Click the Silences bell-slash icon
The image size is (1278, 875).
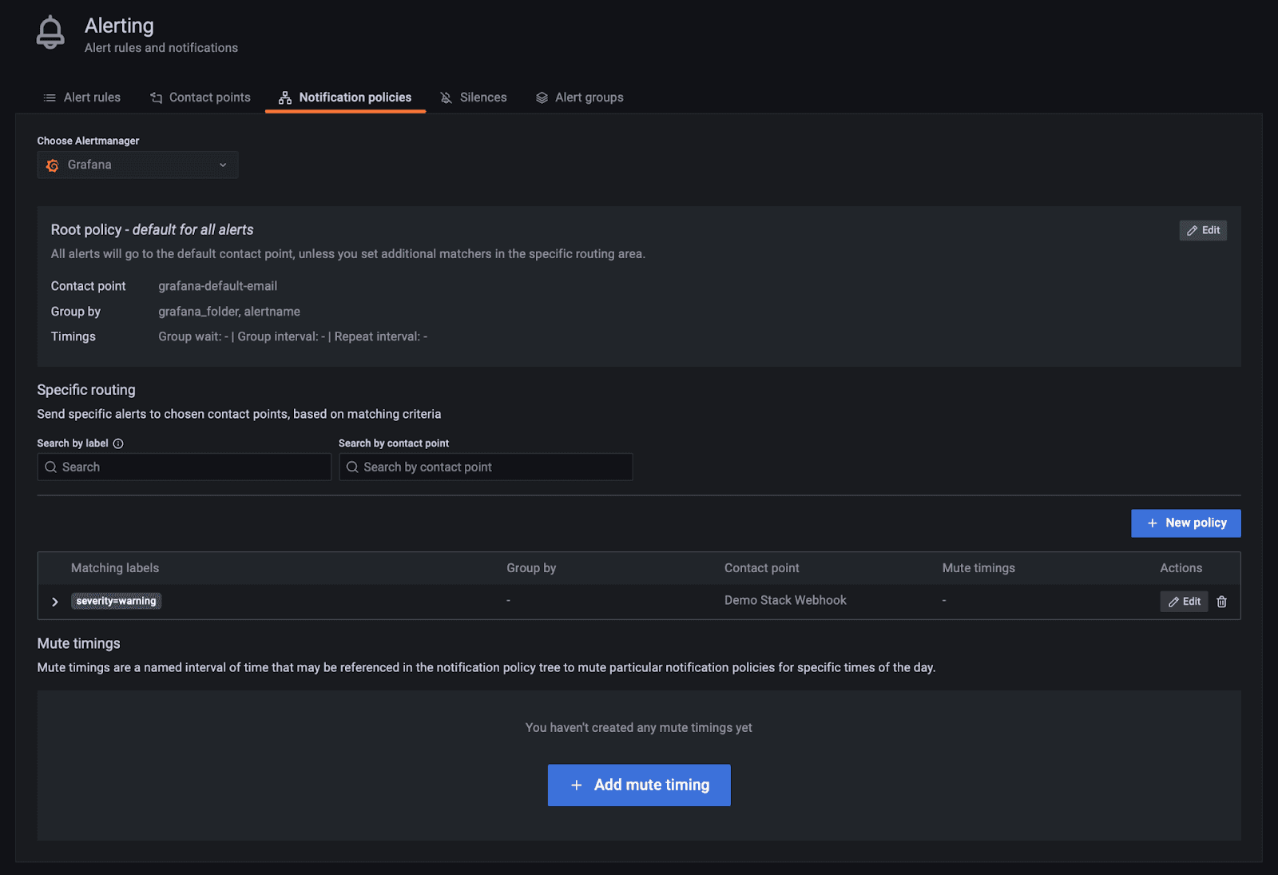tap(446, 97)
